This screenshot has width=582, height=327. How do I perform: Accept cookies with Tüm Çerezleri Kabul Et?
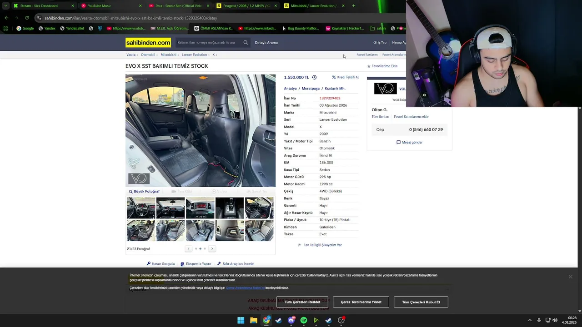421,302
